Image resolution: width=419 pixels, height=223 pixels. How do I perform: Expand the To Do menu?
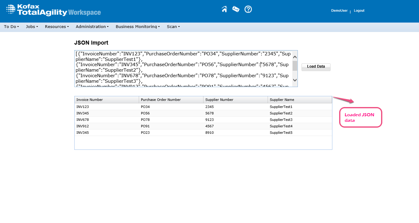click(x=11, y=27)
